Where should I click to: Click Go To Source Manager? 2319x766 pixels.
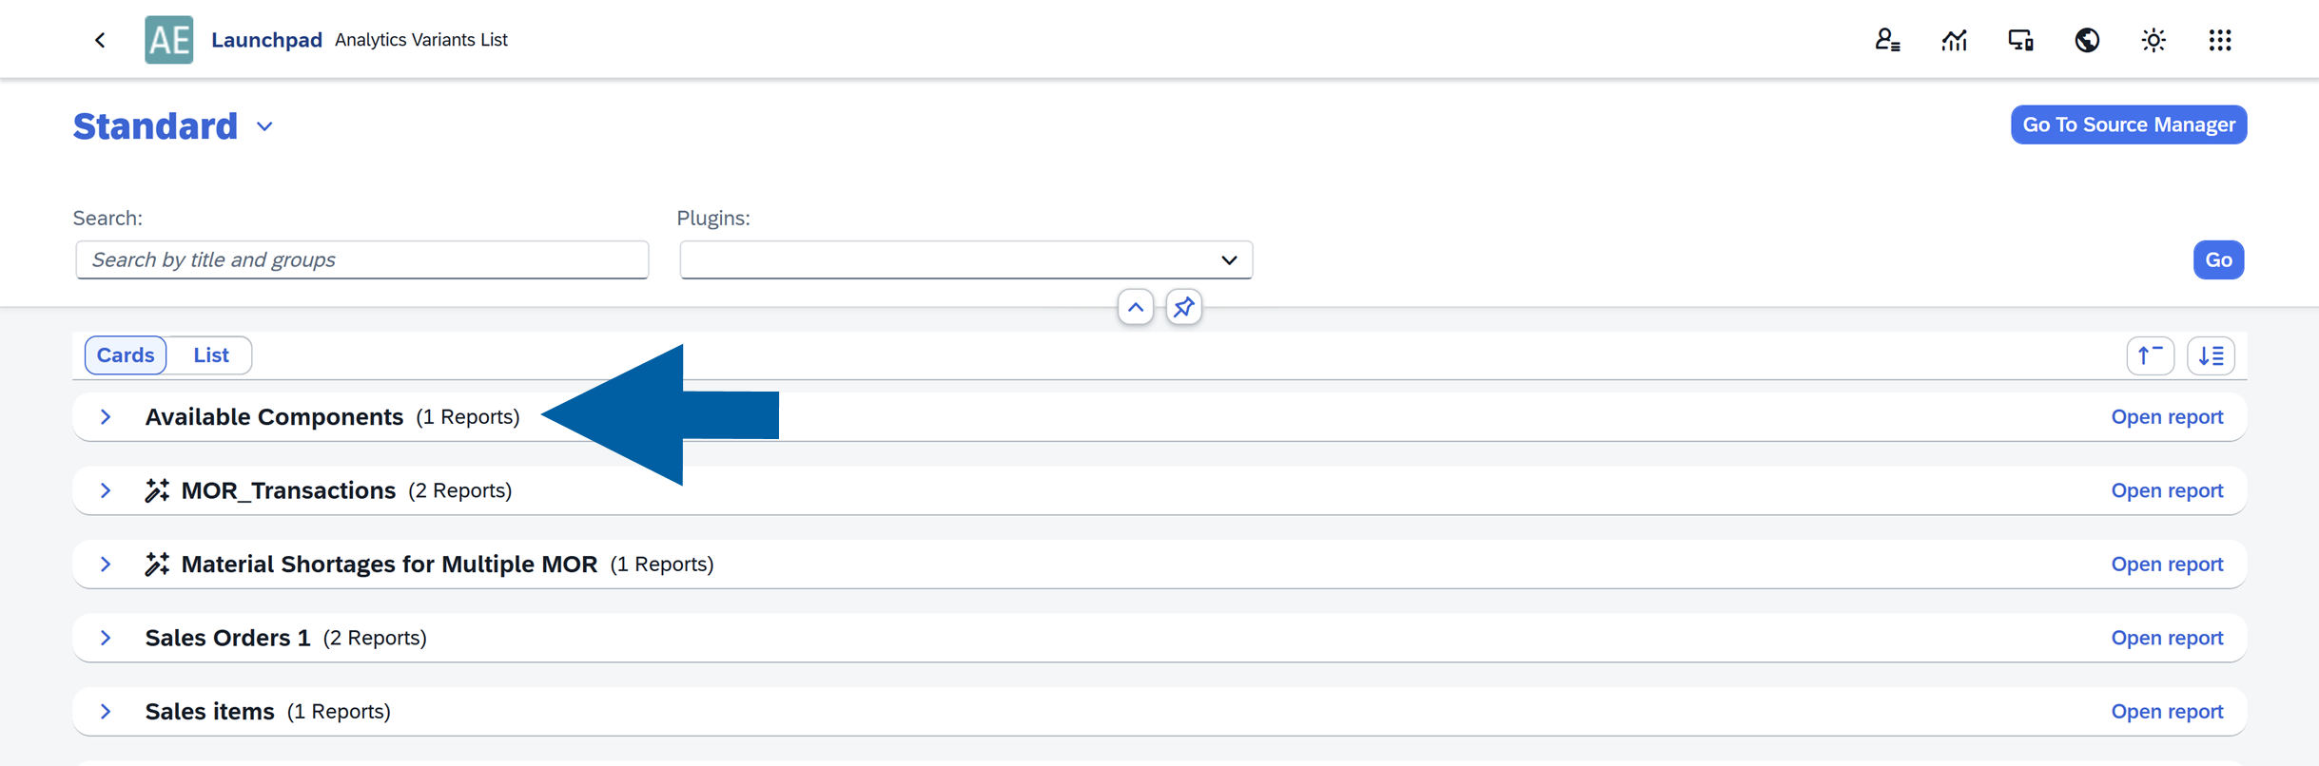pyautogui.click(x=2129, y=124)
